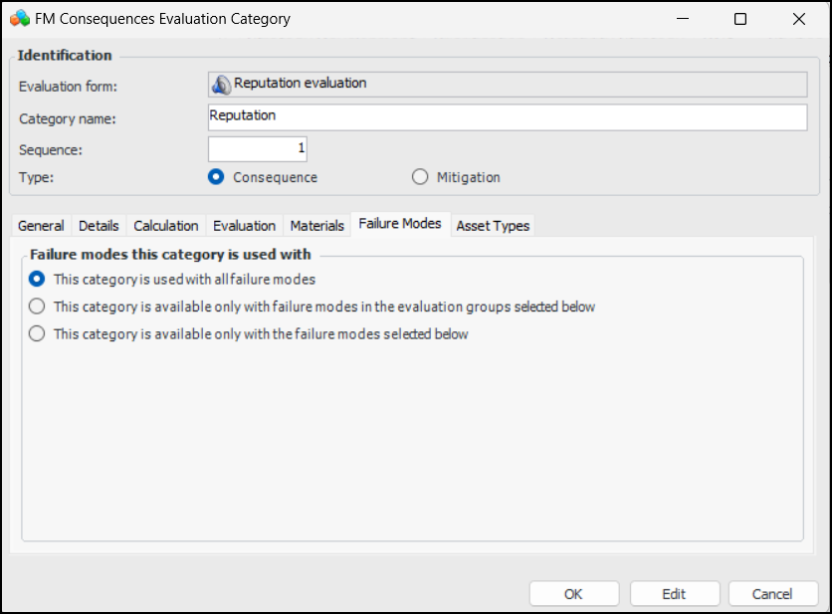
Task: Switch to the General tab
Action: pyautogui.click(x=41, y=226)
